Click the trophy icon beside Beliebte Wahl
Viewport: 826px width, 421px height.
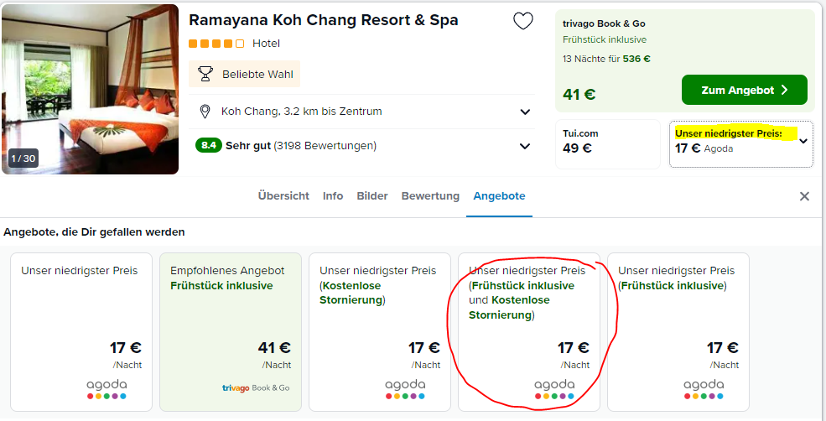205,74
